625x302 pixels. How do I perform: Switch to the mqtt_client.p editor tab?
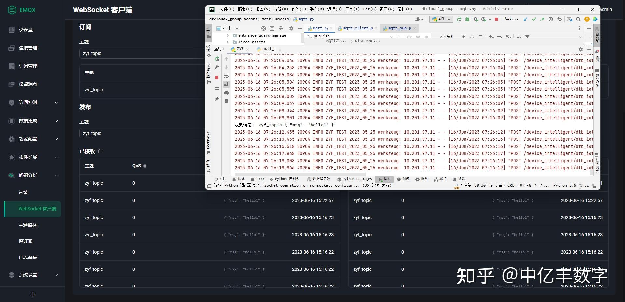[356, 28]
